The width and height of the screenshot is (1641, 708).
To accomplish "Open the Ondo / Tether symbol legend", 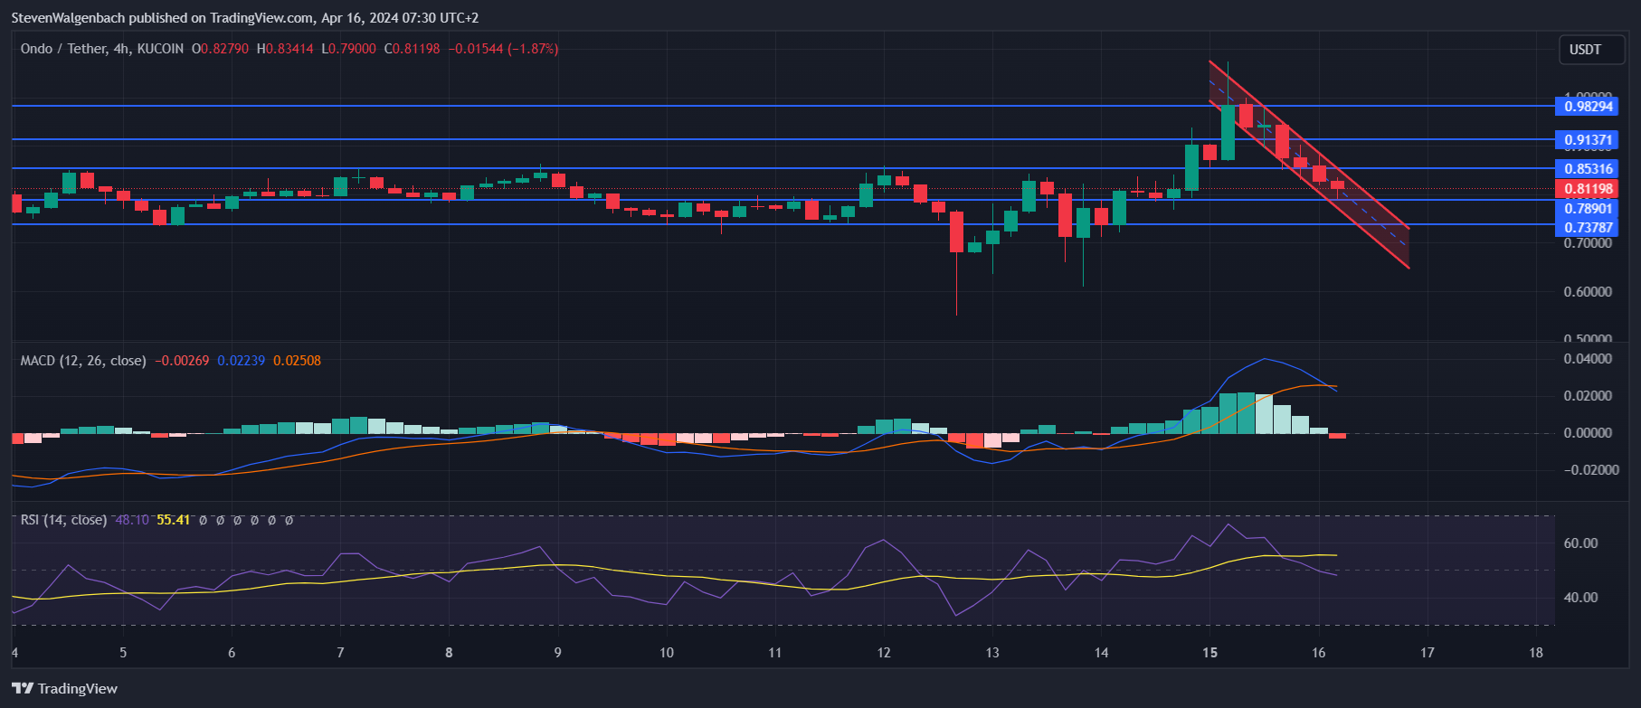I will pyautogui.click(x=101, y=49).
